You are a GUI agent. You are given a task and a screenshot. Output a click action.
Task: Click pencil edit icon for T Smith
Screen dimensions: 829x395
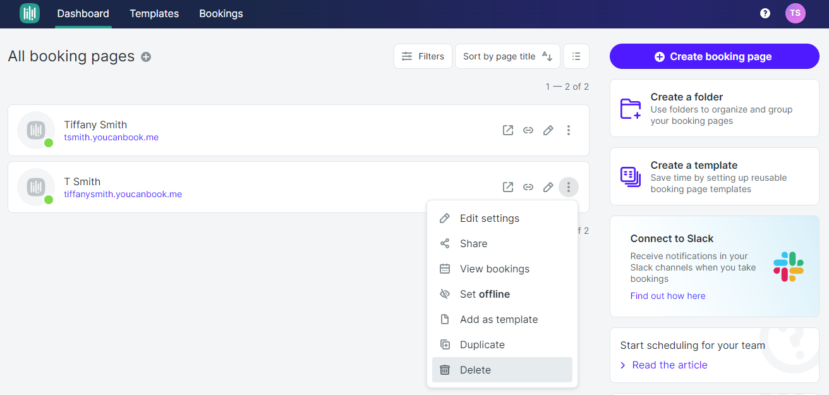(x=548, y=187)
